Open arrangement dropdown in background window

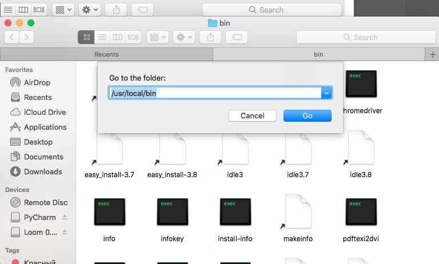[x=63, y=10]
